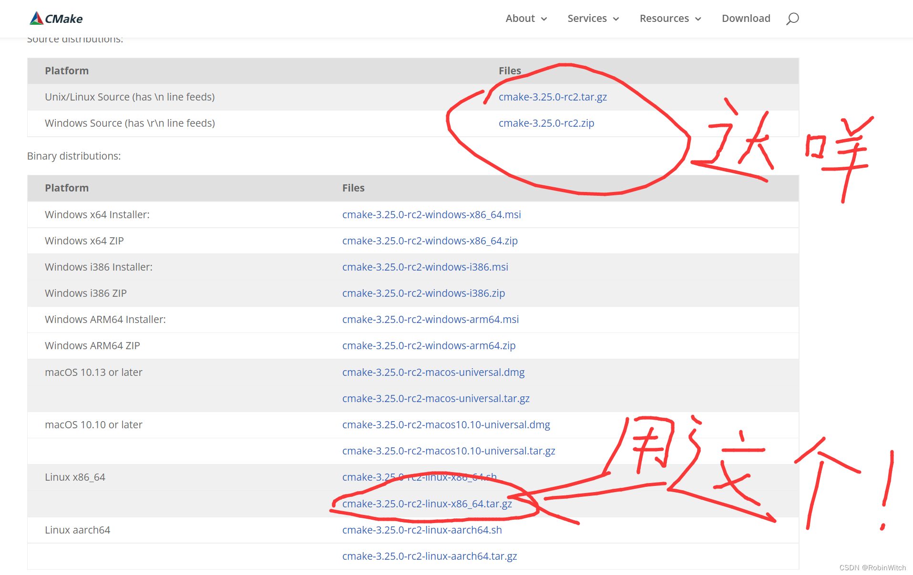This screenshot has height=575, width=913.
Task: Download the windows-x86_64.zip file
Action: click(x=430, y=241)
